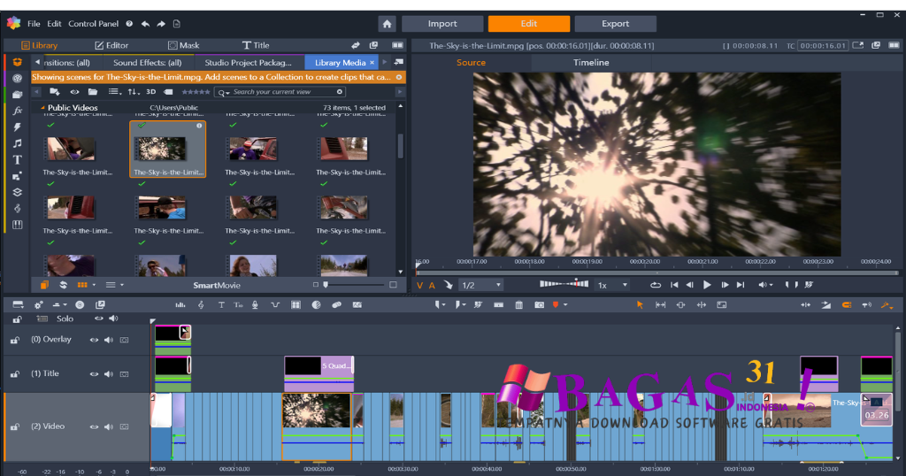The width and height of the screenshot is (906, 476).
Task: Collapse the Public Videos folder group
Action: pos(42,108)
